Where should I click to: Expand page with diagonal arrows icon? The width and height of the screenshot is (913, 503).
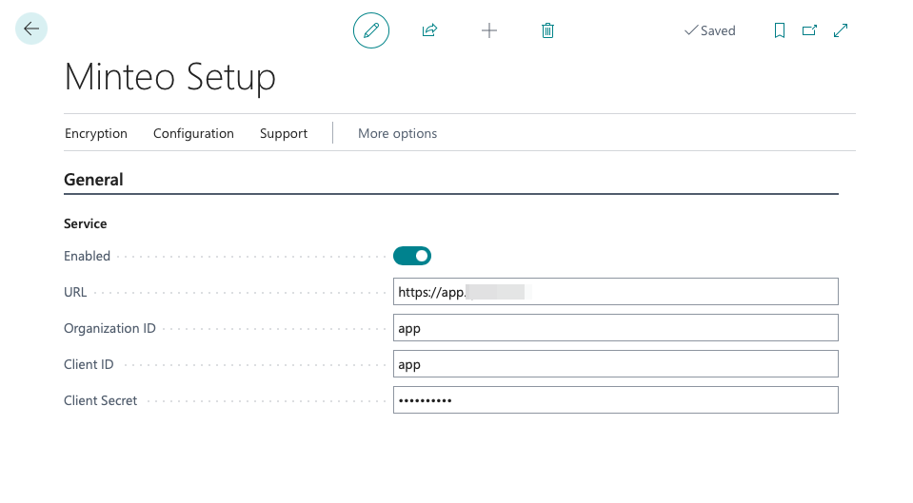(841, 30)
